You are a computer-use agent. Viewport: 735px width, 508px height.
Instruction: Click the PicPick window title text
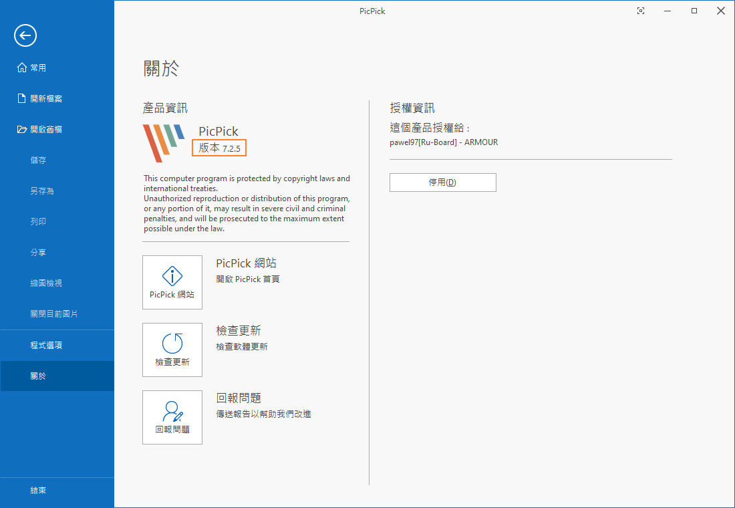(372, 11)
